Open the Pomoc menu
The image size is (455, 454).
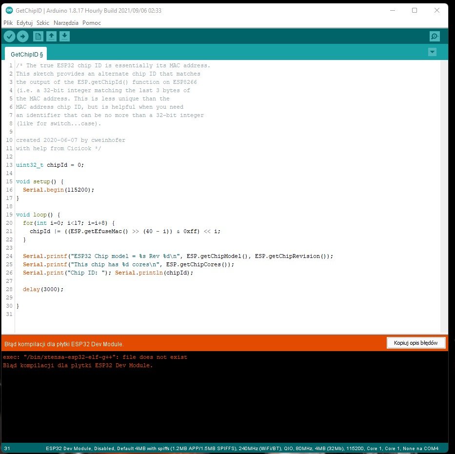(91, 23)
